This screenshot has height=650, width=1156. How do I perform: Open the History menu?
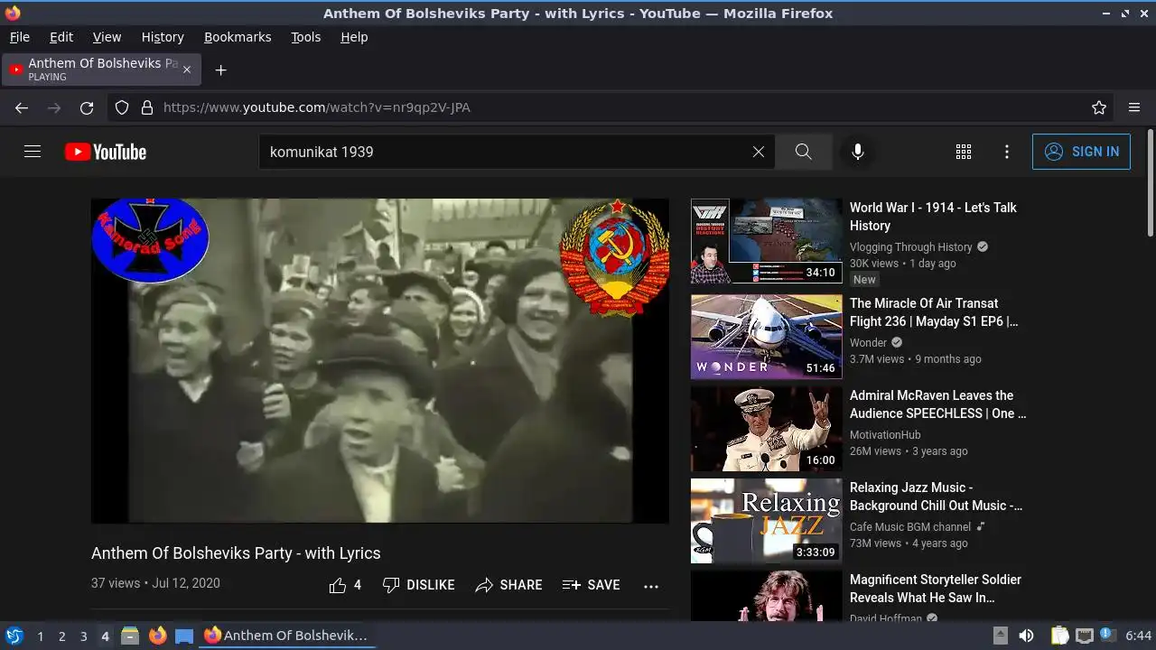[163, 37]
